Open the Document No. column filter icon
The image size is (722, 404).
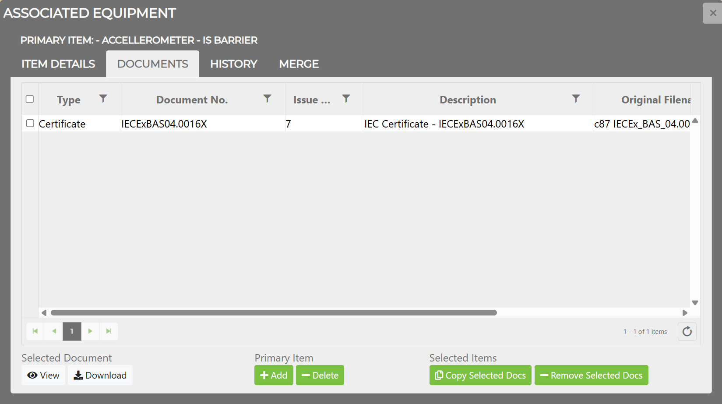267,99
